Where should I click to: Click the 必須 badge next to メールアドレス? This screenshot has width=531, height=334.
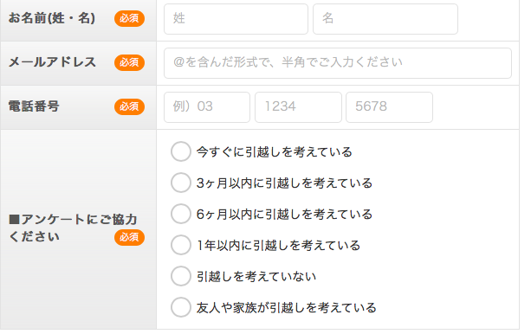[x=129, y=62]
